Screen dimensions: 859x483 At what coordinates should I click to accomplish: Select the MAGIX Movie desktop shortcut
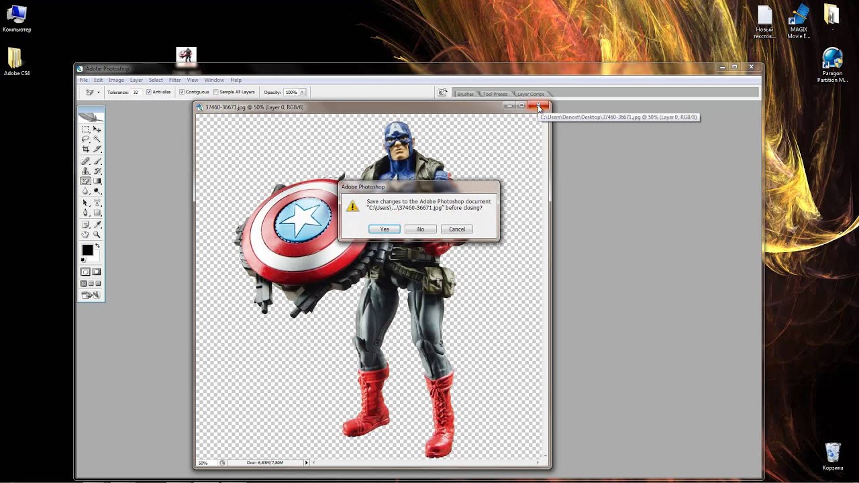[799, 22]
